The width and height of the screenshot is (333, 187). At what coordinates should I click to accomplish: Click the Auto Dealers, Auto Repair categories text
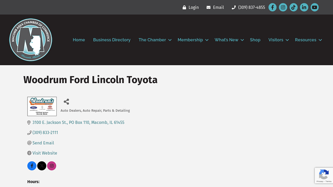pos(95,111)
